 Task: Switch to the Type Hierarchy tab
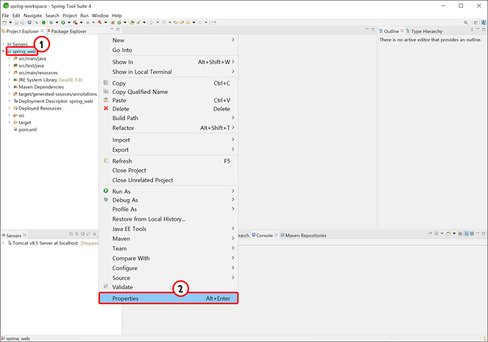point(424,31)
